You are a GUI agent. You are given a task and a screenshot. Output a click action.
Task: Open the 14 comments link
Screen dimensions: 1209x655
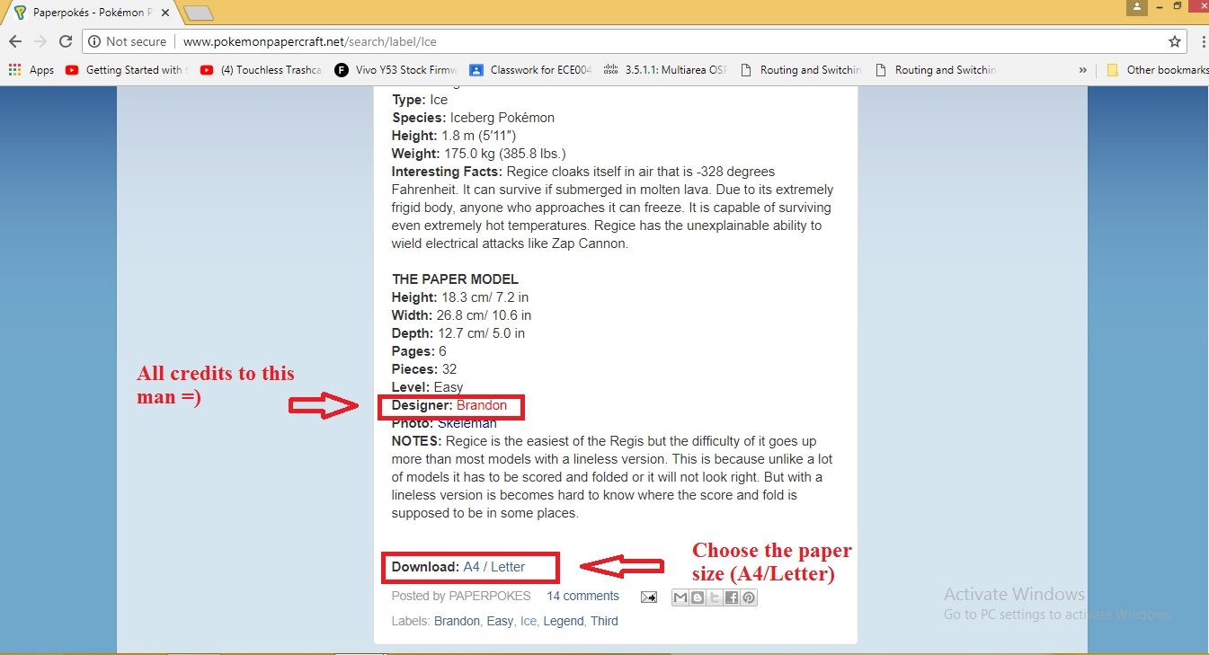point(582,596)
